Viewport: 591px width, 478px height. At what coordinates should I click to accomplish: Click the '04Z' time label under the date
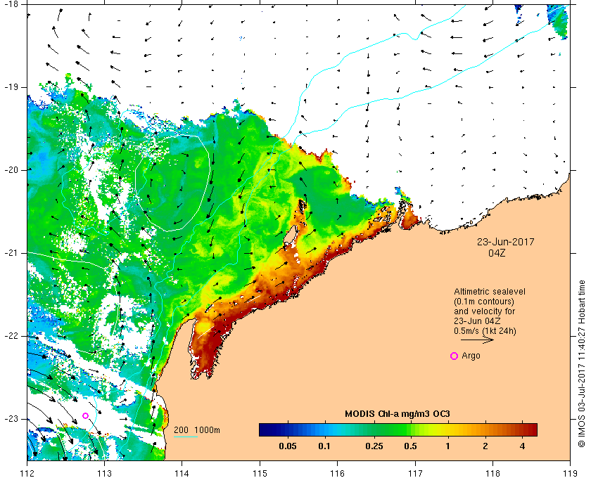click(x=497, y=253)
